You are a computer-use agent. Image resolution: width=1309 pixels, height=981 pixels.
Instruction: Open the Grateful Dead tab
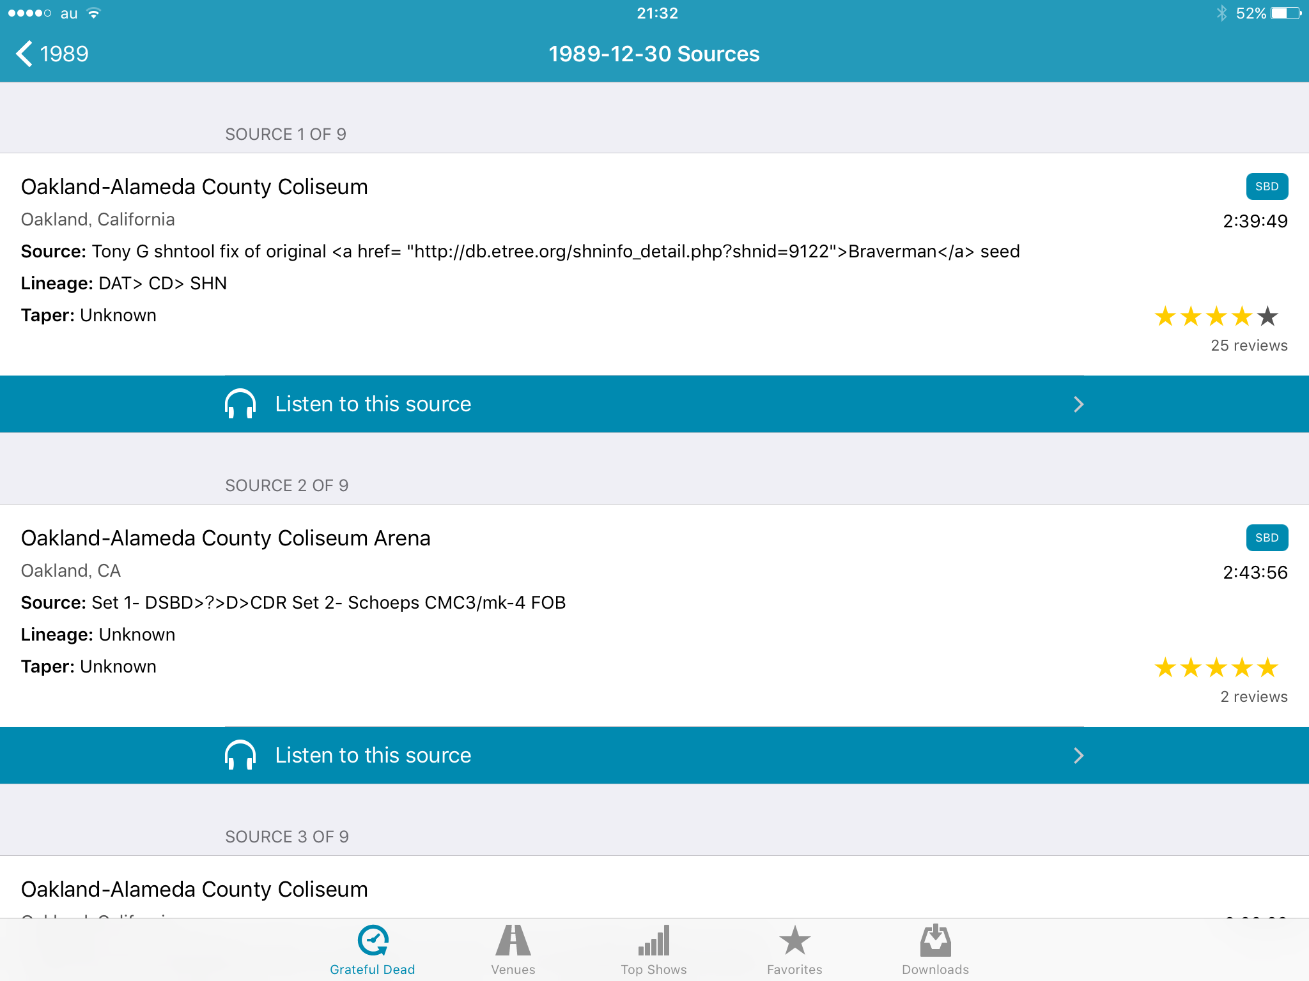[373, 950]
